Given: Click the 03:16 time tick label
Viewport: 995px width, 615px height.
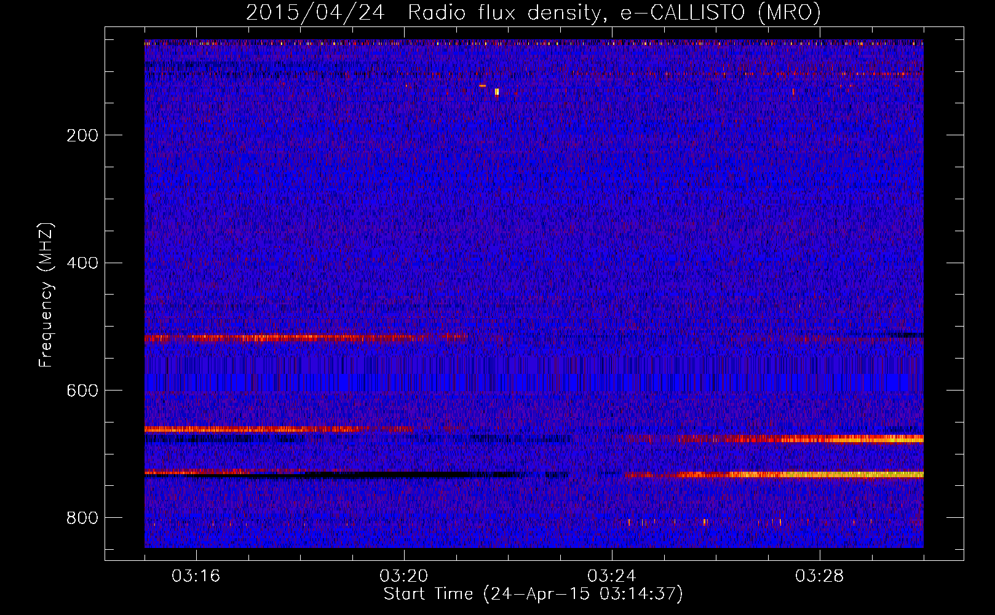Looking at the screenshot, I should pos(196,576).
